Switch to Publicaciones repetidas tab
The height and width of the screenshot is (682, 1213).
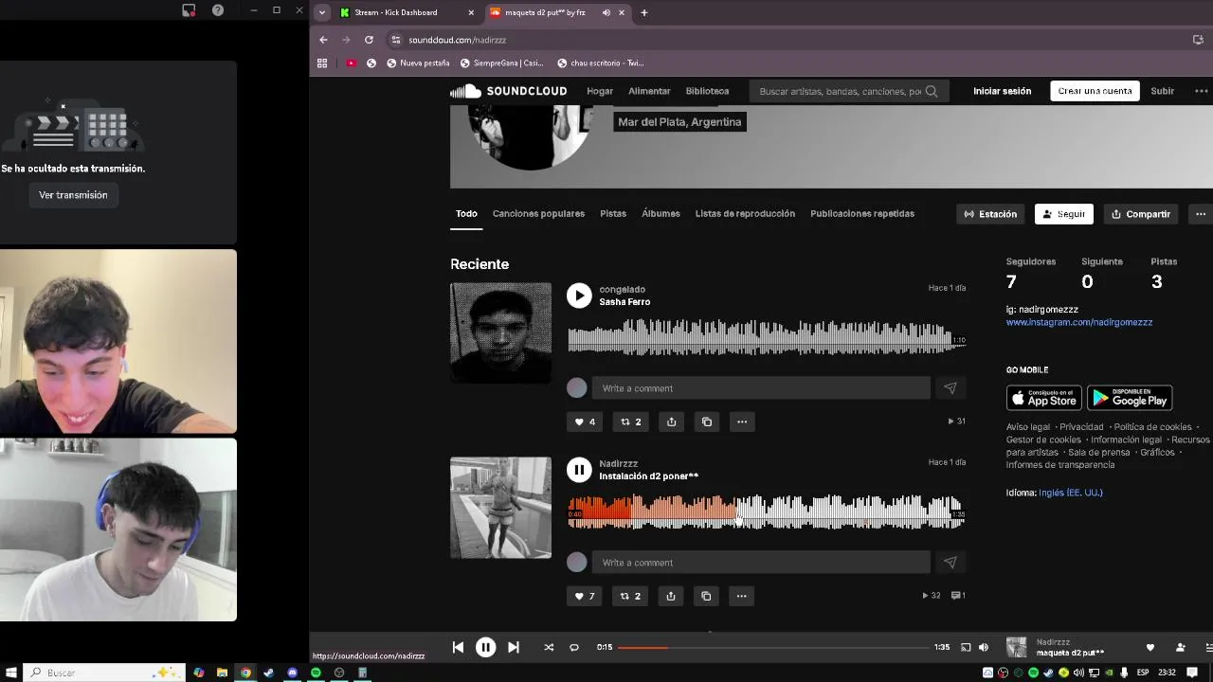pyautogui.click(x=862, y=214)
